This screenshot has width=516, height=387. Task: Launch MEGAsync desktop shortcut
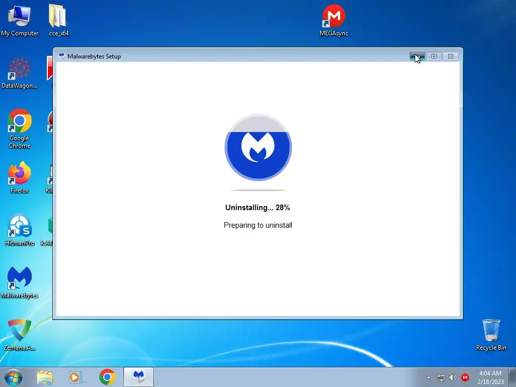(x=334, y=20)
